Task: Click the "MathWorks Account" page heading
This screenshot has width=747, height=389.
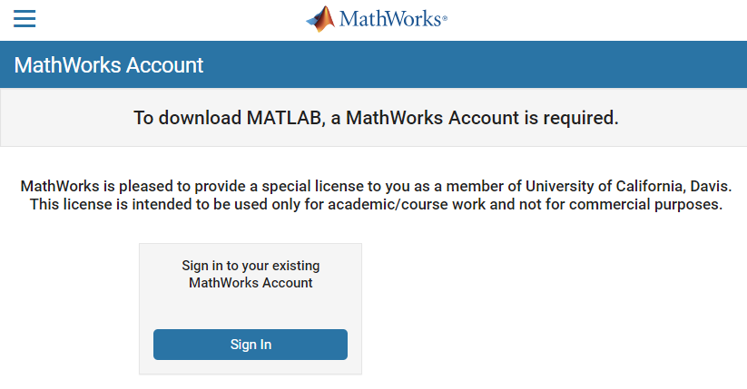Action: coord(109,65)
